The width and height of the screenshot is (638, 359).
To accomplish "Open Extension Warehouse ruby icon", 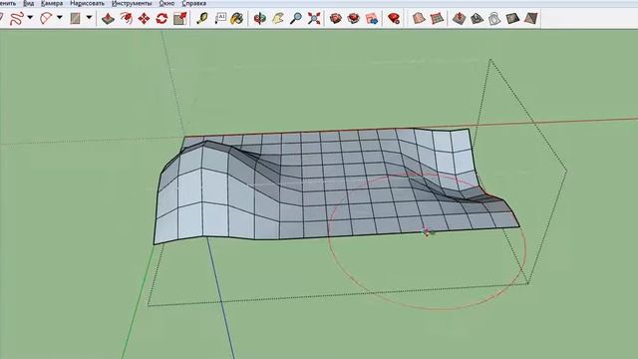I will click(x=394, y=18).
